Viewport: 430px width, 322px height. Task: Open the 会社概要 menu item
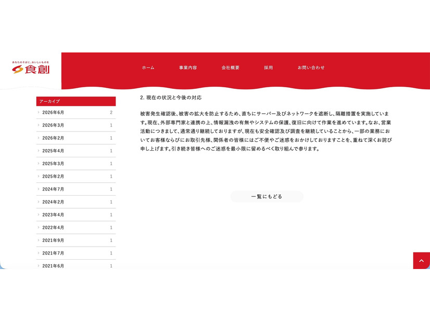click(x=230, y=68)
